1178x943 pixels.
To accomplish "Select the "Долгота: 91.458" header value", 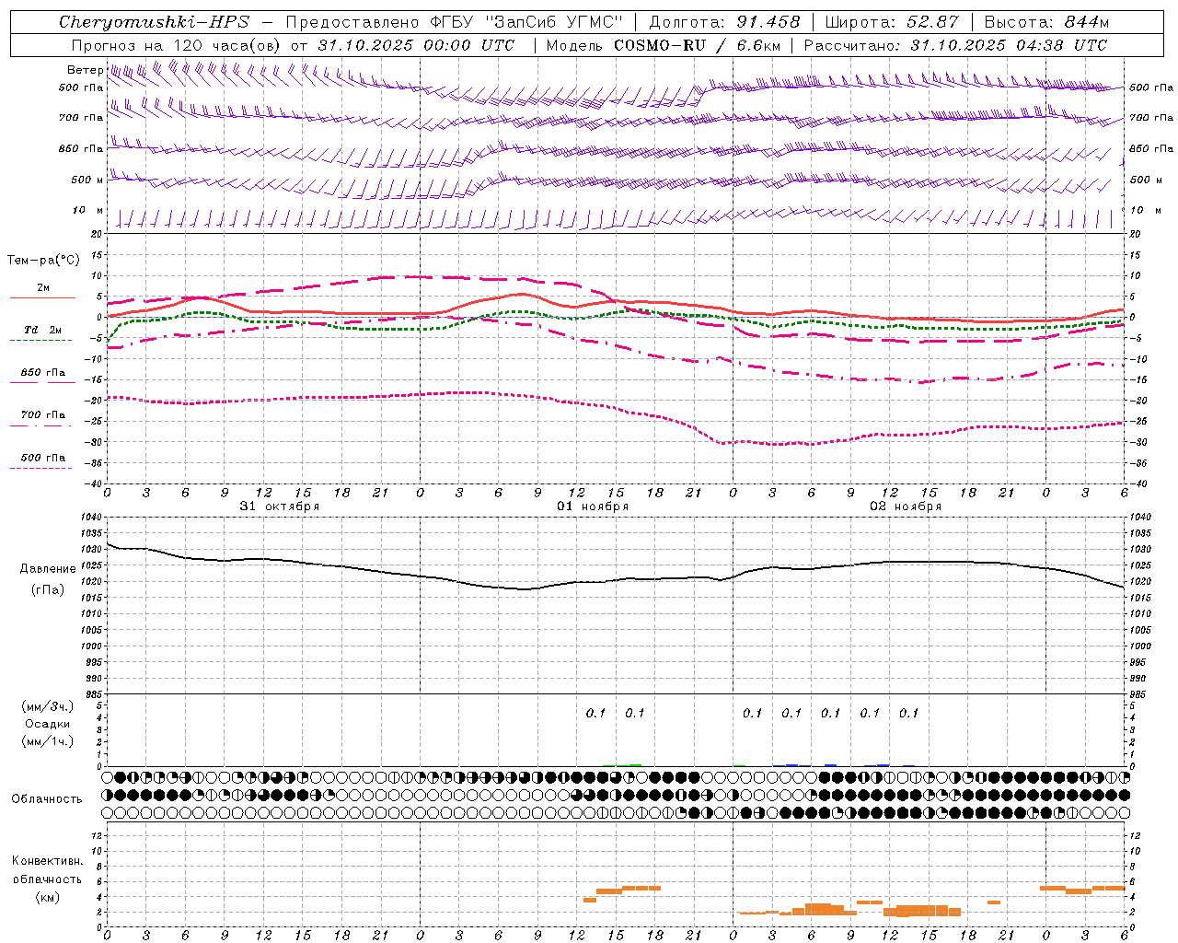I will pos(725,22).
